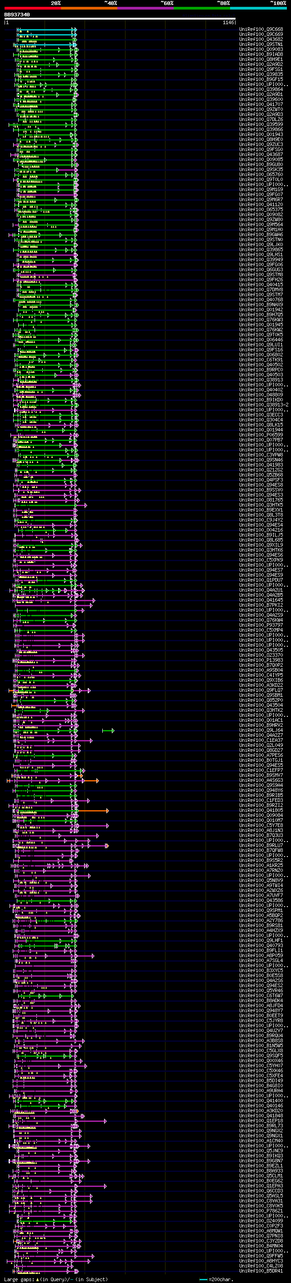291x1283 pixels.
Task: Click the query end position 1146
Action: pos(228,23)
